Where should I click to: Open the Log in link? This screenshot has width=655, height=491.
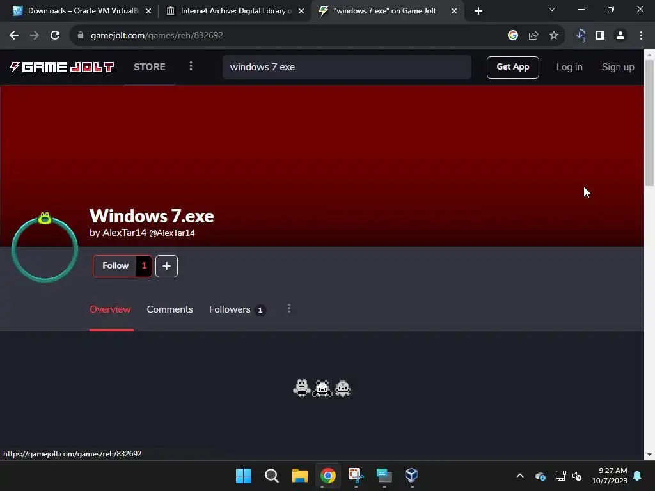tap(569, 66)
